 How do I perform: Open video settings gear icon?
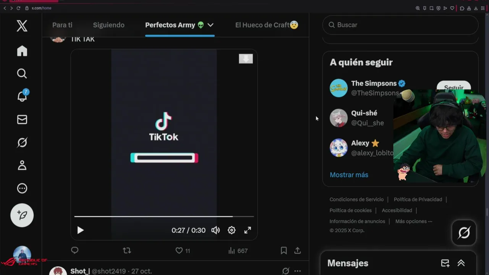click(x=232, y=230)
